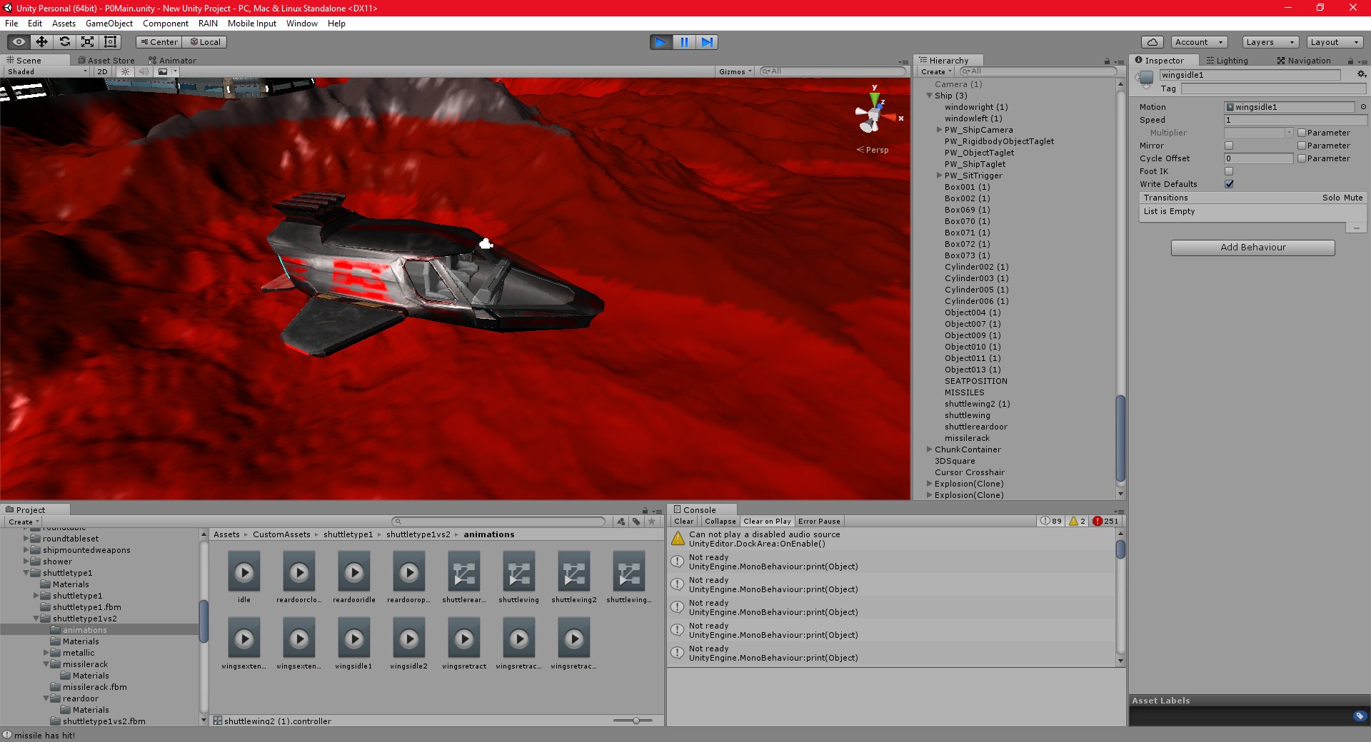Click the asset labels tag icon

[1360, 716]
